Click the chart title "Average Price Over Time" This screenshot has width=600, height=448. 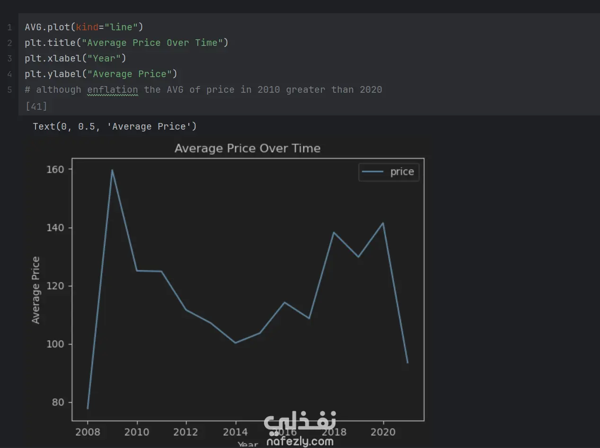[x=247, y=148]
